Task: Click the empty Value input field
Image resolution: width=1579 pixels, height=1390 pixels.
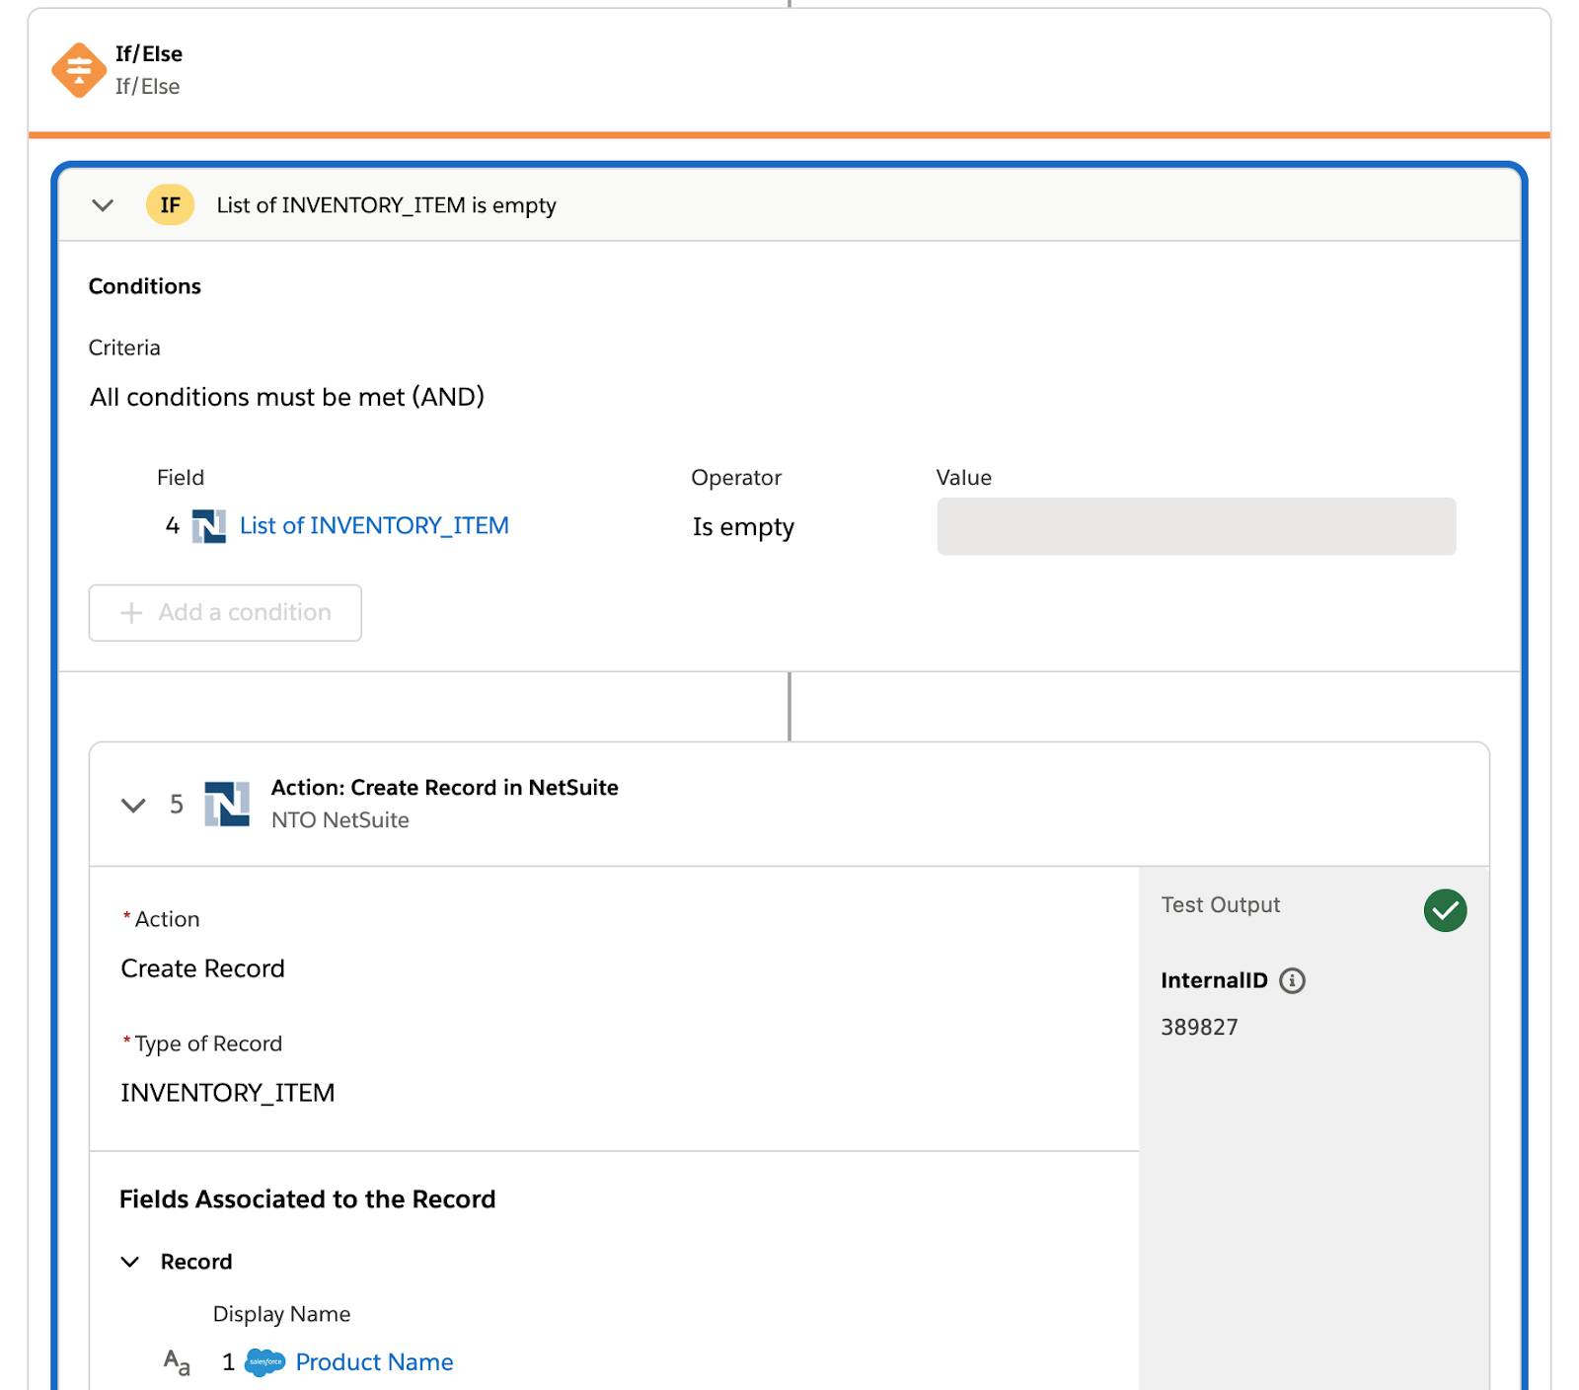Action: tap(1196, 526)
